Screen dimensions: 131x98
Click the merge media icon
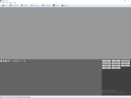tap(16, 61)
